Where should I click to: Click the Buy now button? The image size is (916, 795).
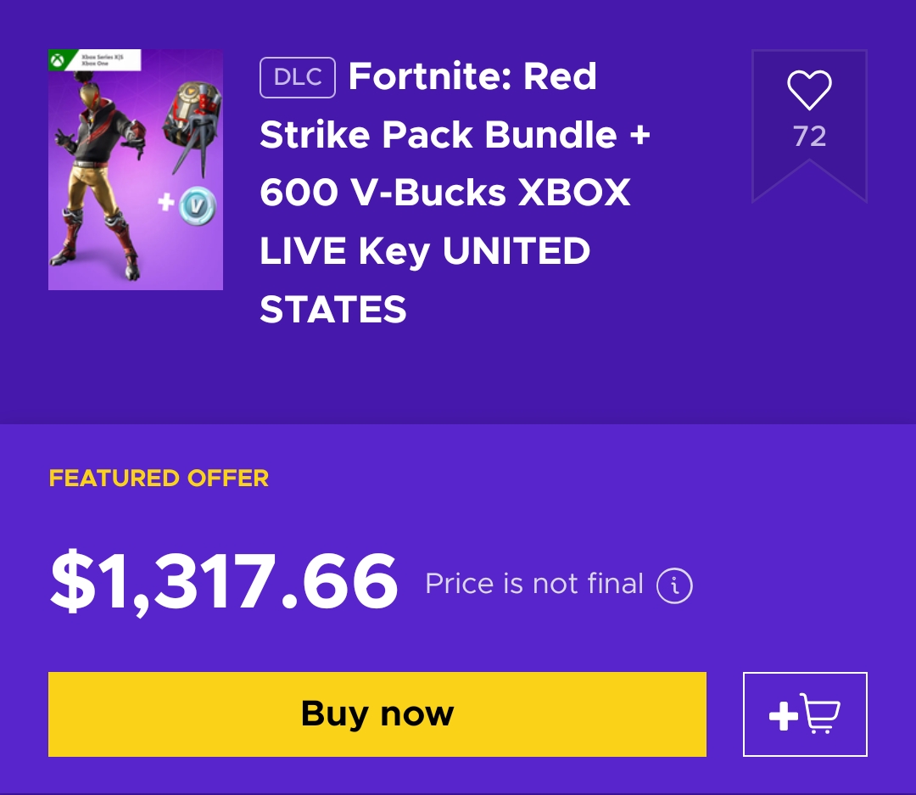point(377,714)
